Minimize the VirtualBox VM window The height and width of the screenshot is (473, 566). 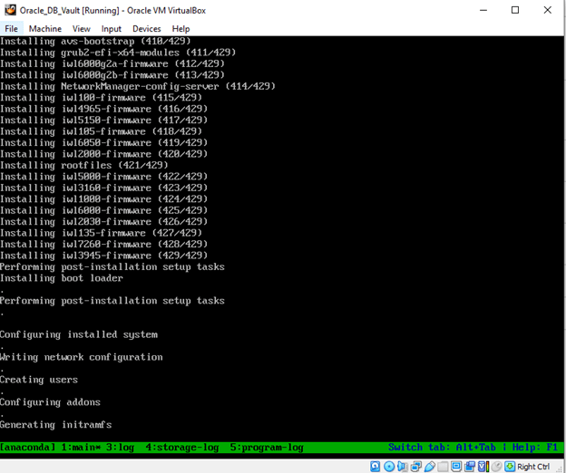483,10
